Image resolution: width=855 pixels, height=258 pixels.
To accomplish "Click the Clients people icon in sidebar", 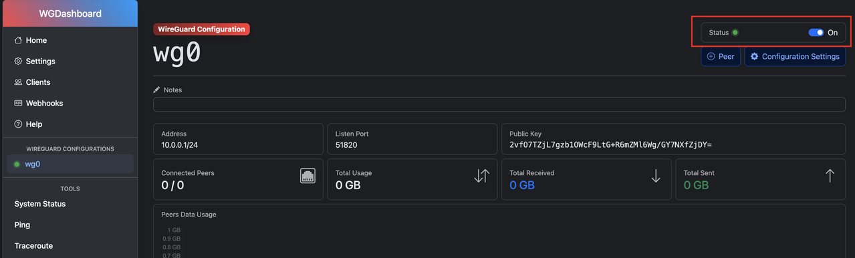I will [x=19, y=82].
